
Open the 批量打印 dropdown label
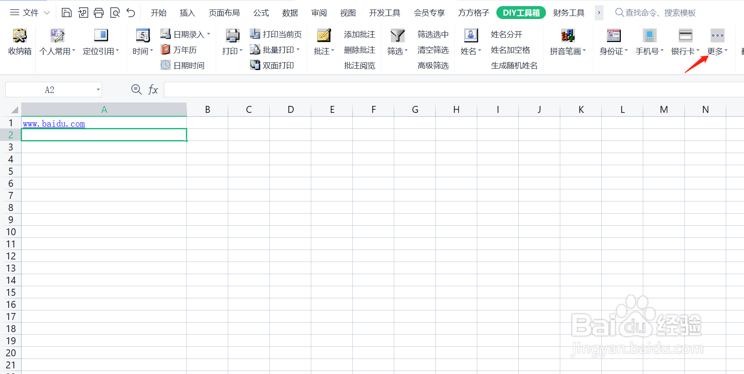pos(281,50)
